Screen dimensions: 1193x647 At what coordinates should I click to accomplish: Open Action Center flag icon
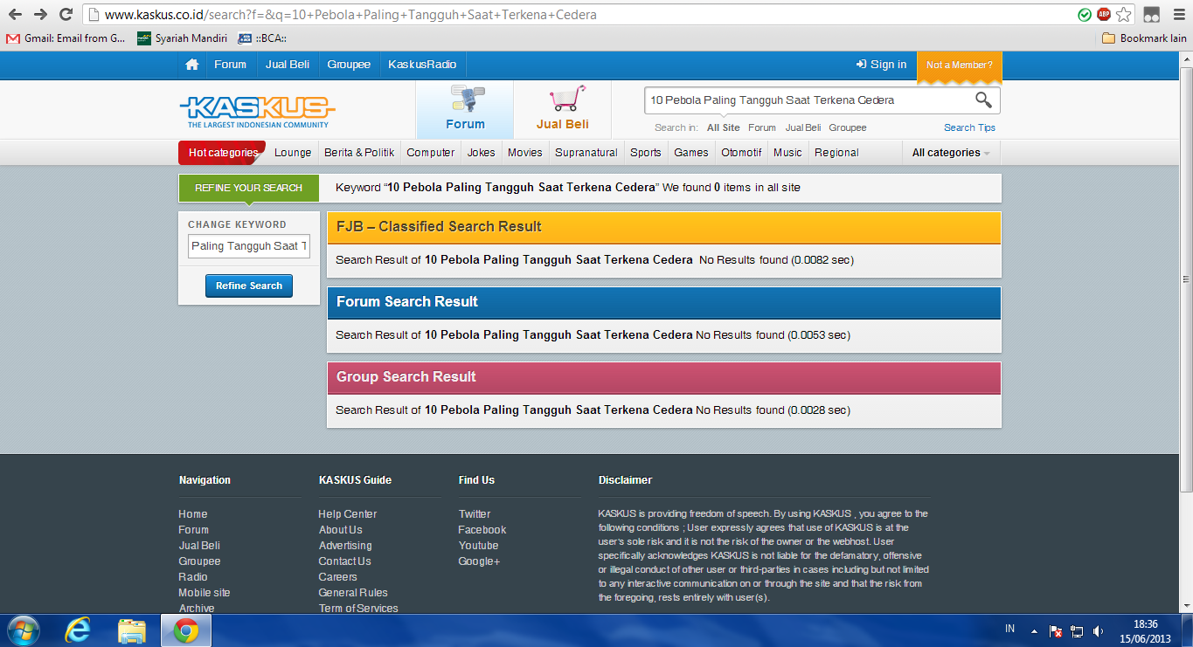pos(1056,630)
